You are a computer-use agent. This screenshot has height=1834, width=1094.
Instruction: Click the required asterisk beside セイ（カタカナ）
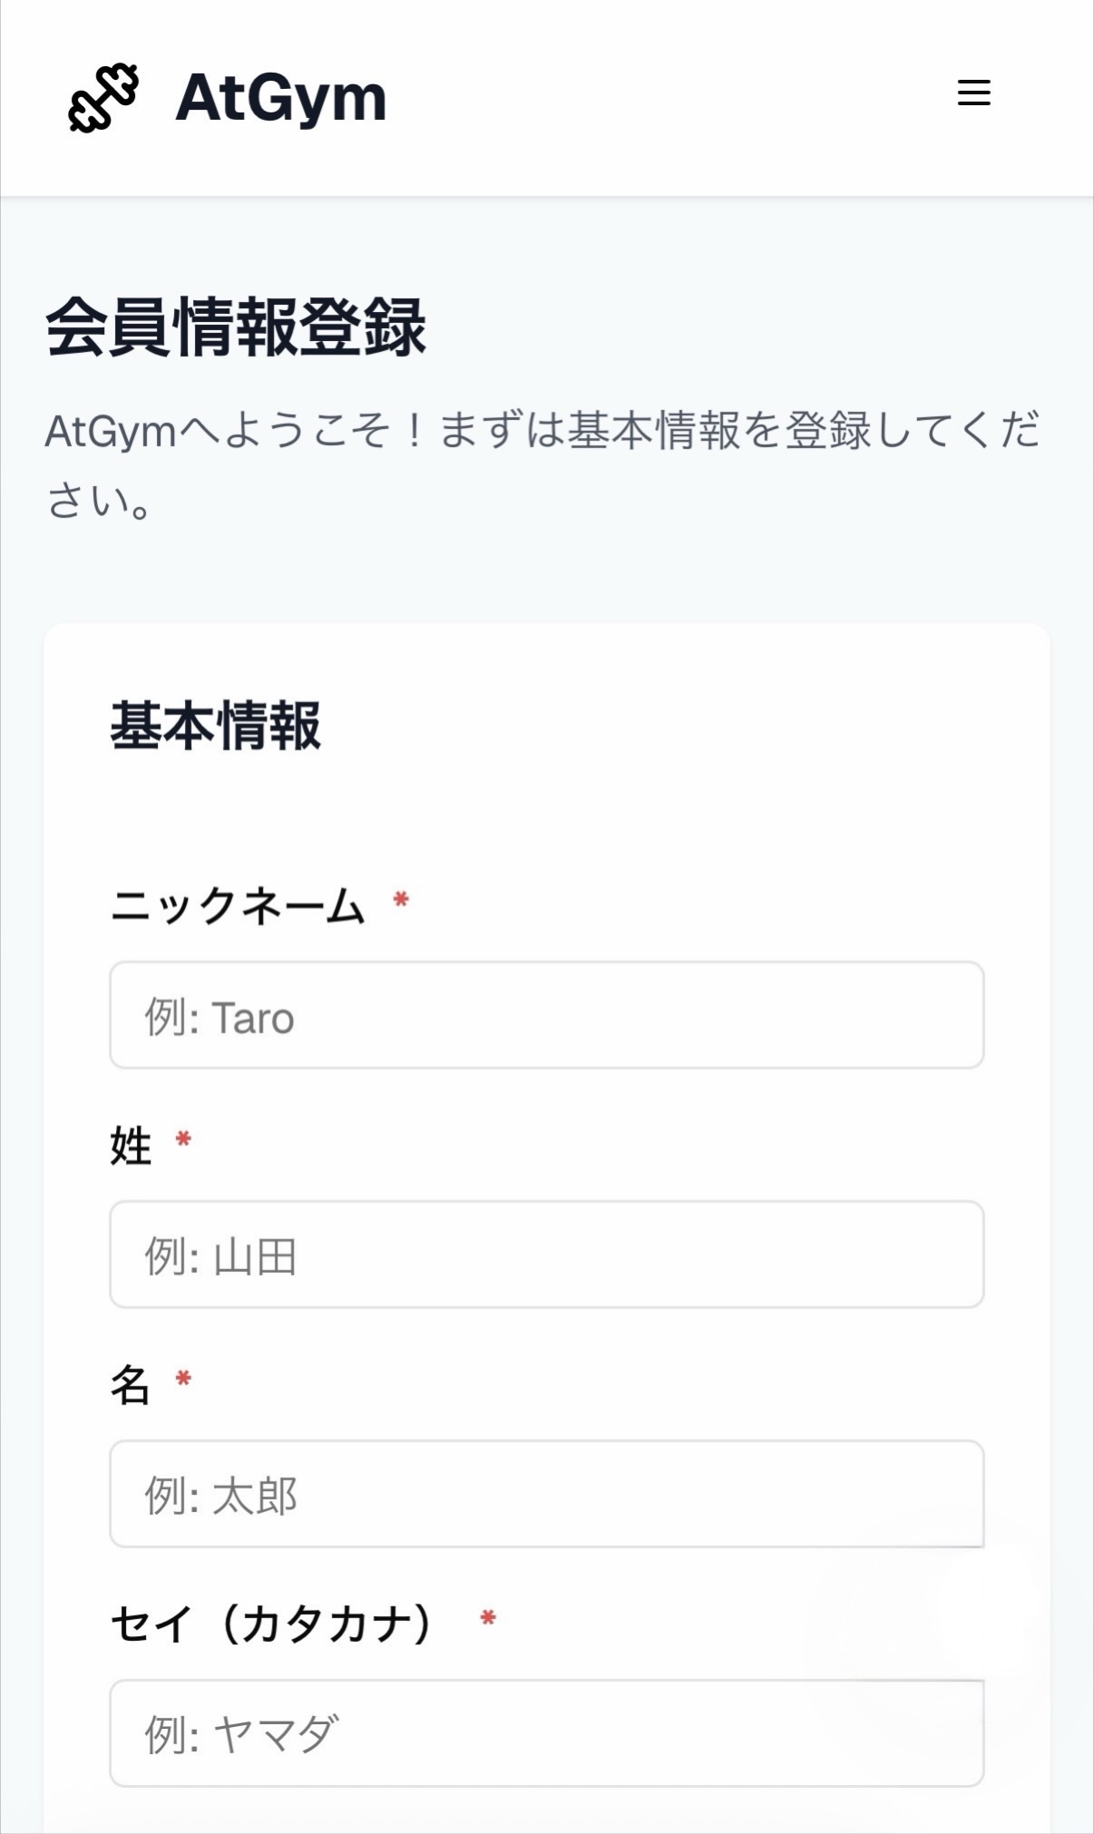coord(488,1618)
